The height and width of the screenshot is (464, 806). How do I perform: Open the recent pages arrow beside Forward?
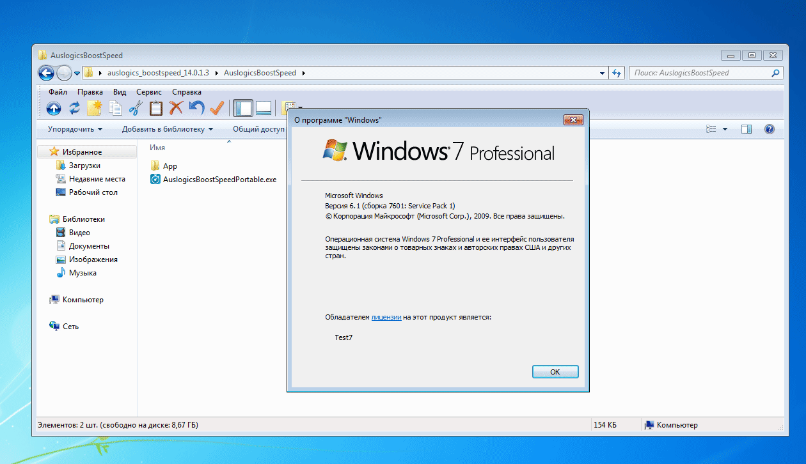77,73
